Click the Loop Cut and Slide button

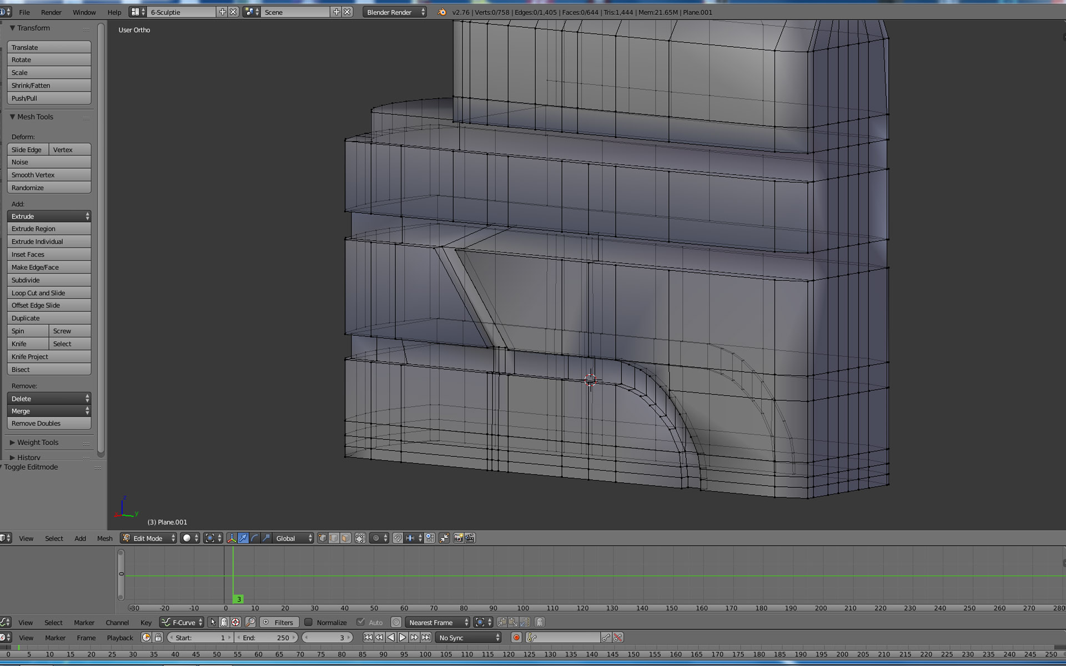(x=49, y=292)
